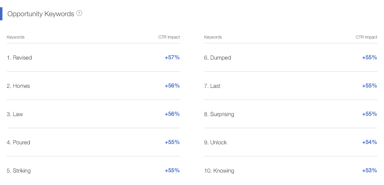Viewport: 384px width, 185px height.
Task: Click the left CTR Impact column header
Action: tap(169, 37)
